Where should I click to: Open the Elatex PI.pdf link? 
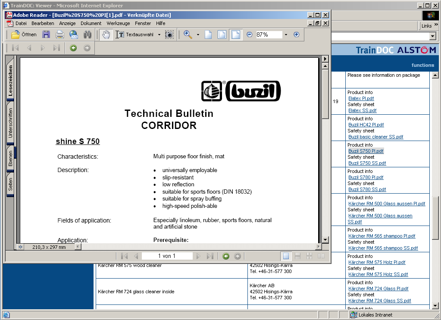[x=361, y=98]
